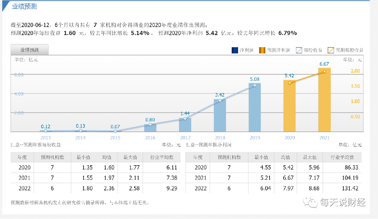378x219 pixels.
Task: Click the 净利润 dark blue legend swatch
Action: tap(235, 50)
